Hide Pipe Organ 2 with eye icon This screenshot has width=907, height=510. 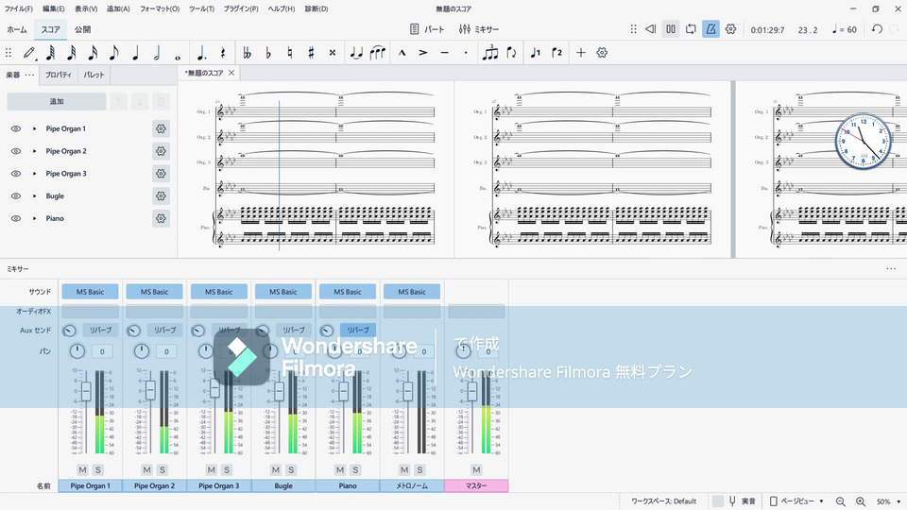click(16, 151)
